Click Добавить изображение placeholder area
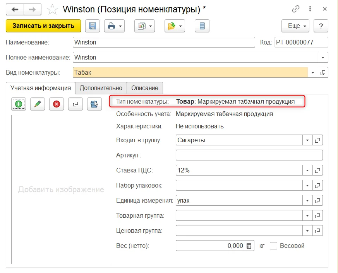 (x=61, y=189)
